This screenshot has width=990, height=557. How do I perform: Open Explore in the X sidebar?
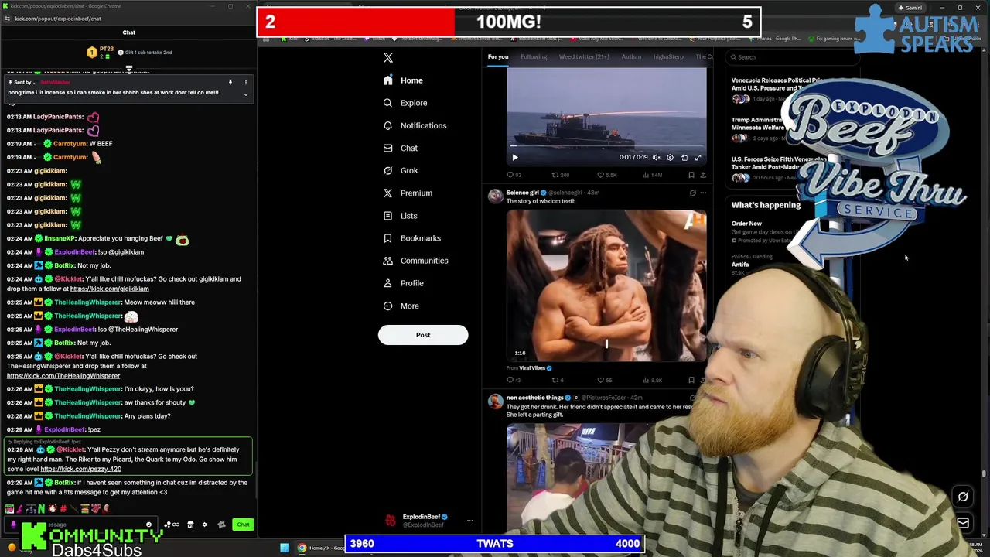(x=405, y=103)
